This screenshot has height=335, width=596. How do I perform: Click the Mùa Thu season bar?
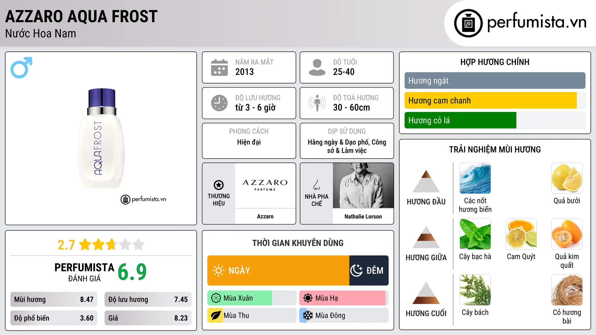252,316
